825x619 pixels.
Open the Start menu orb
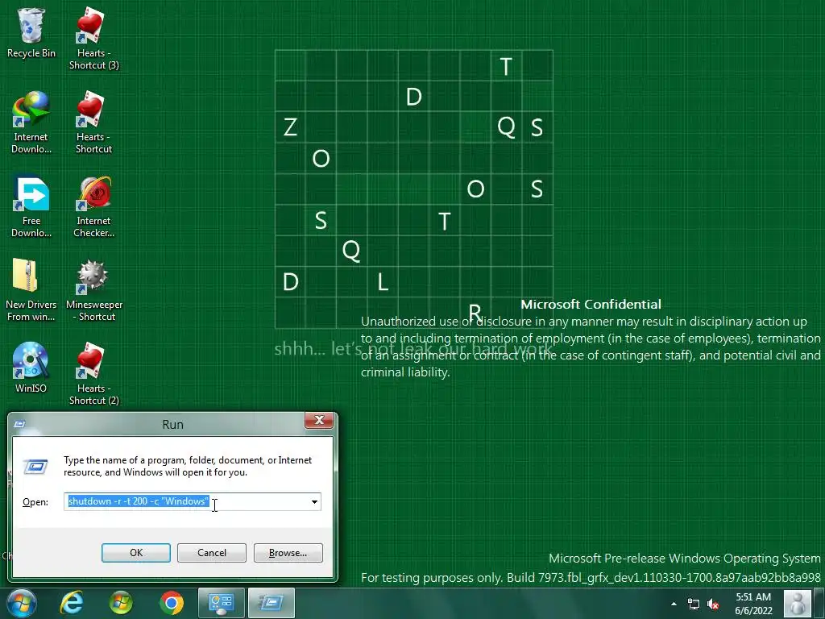click(22, 603)
